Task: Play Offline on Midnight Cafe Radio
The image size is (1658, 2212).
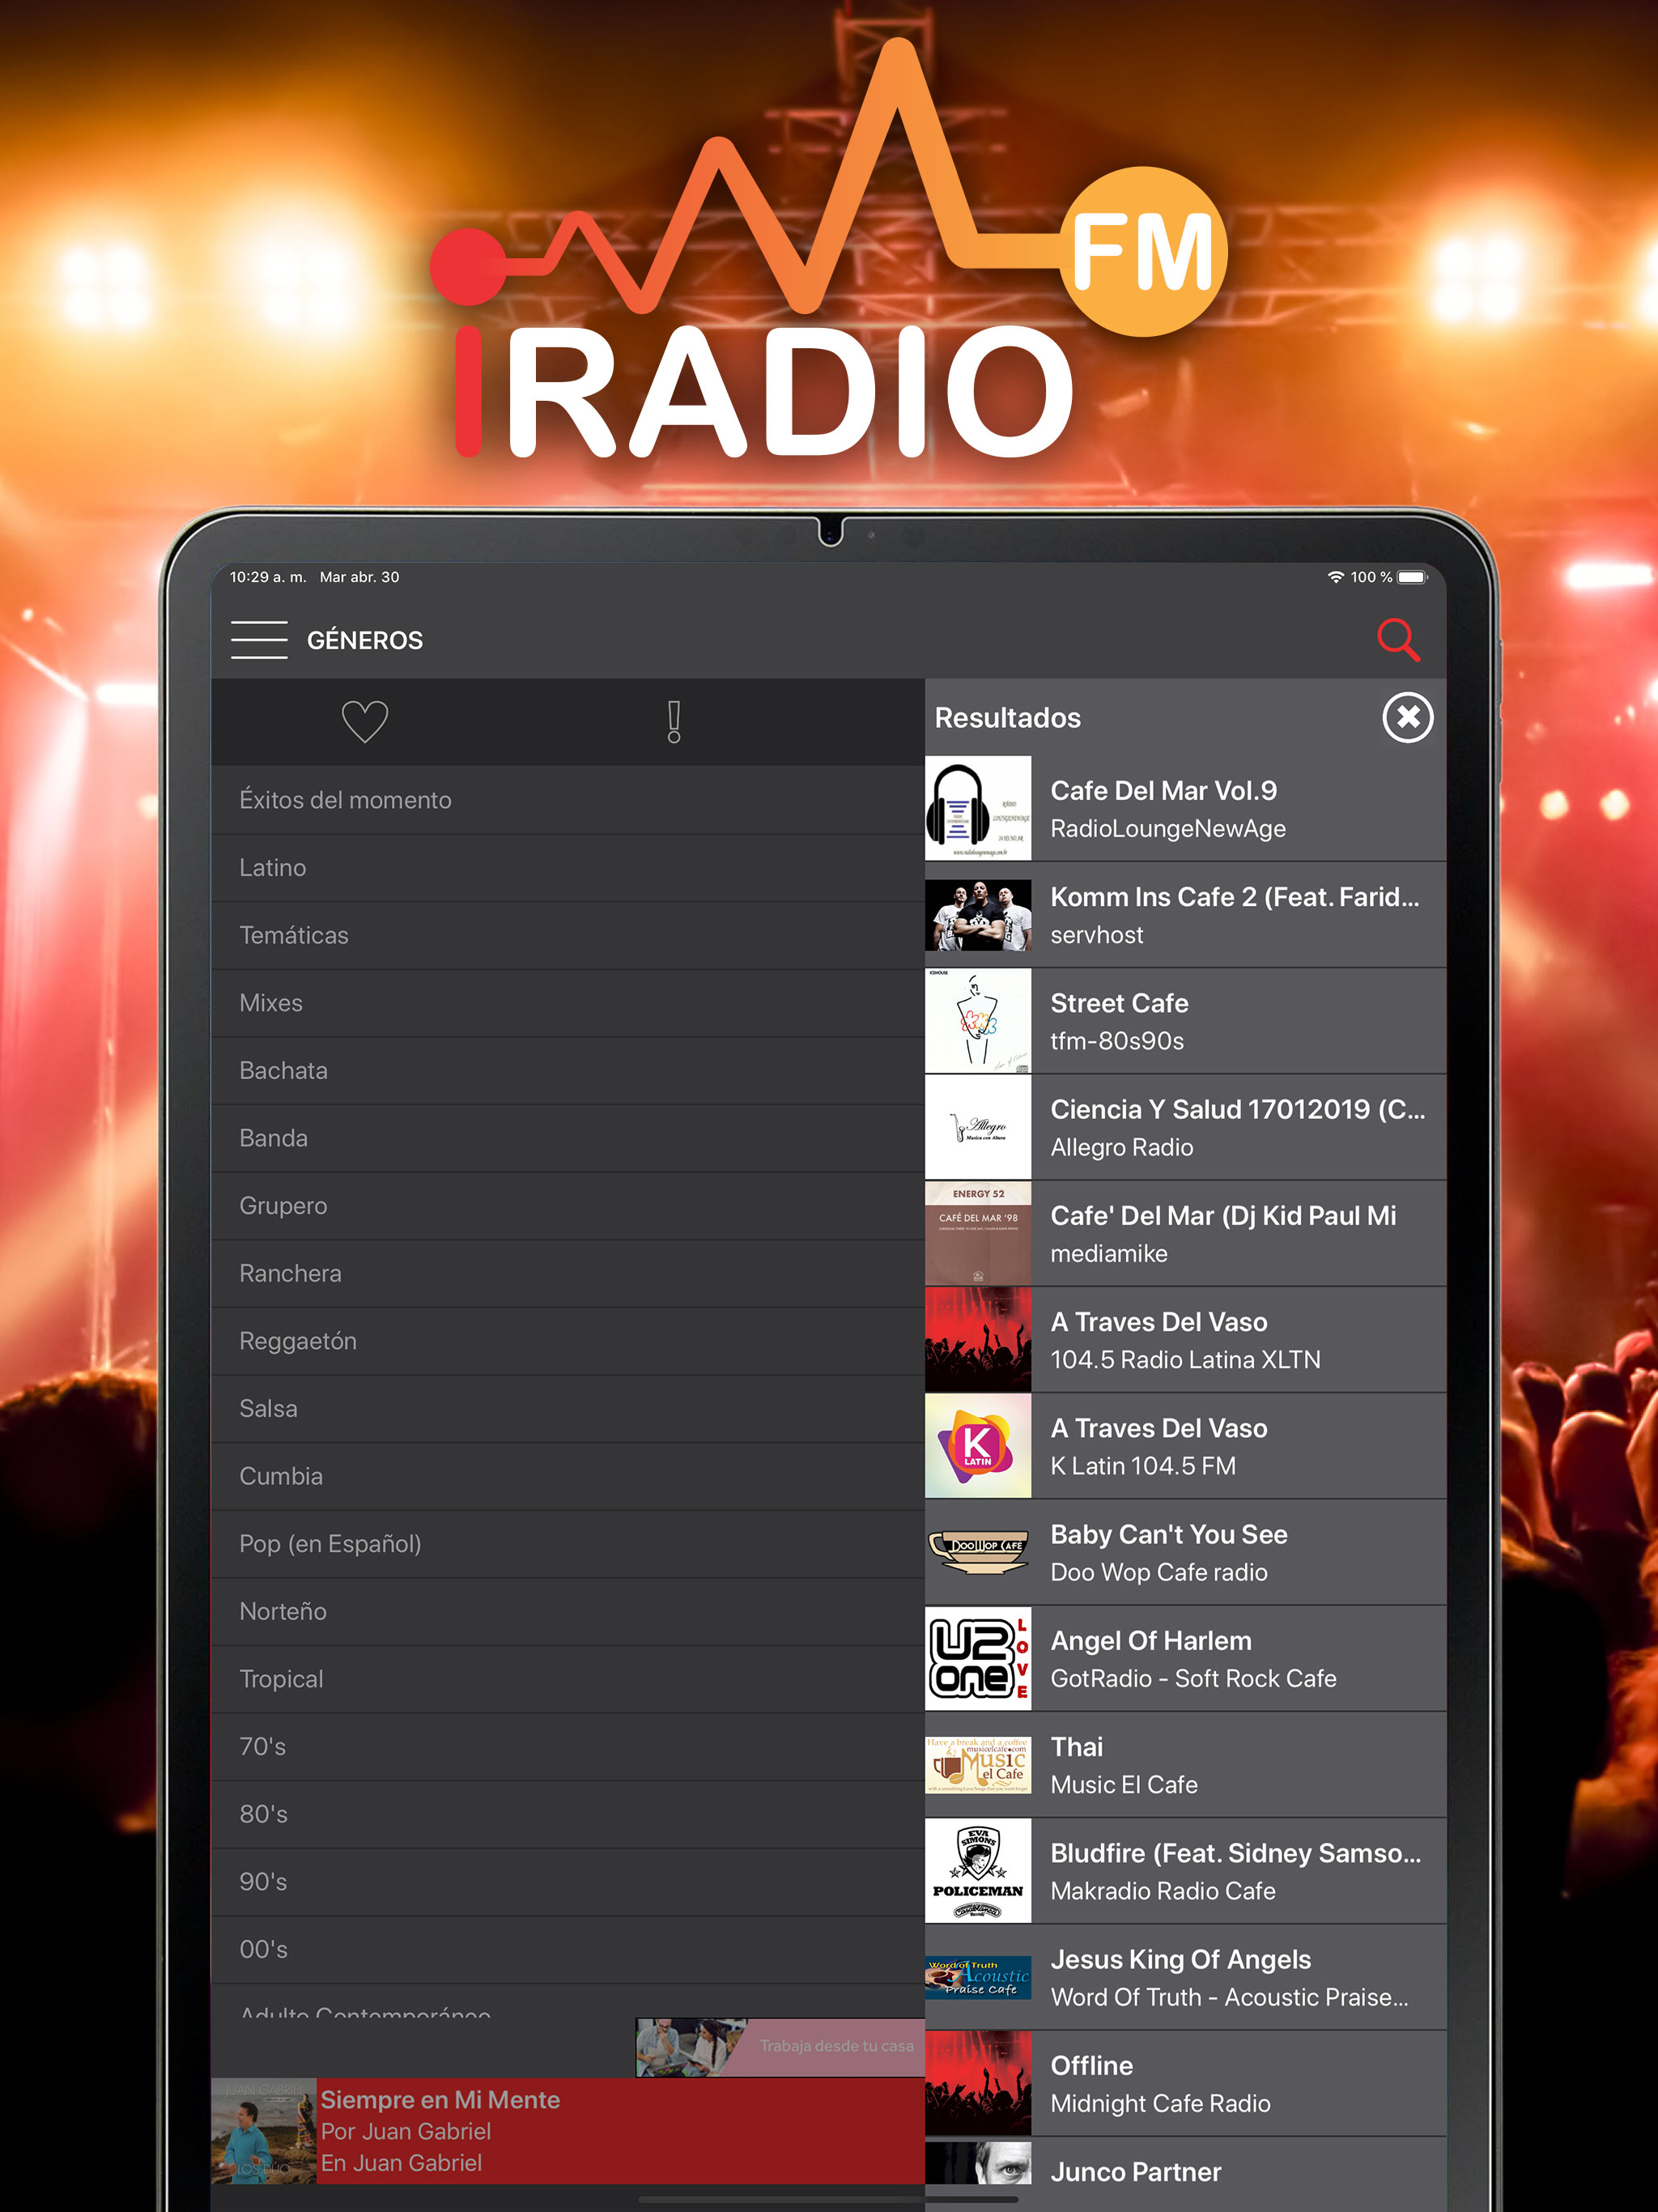Action: point(1185,2084)
